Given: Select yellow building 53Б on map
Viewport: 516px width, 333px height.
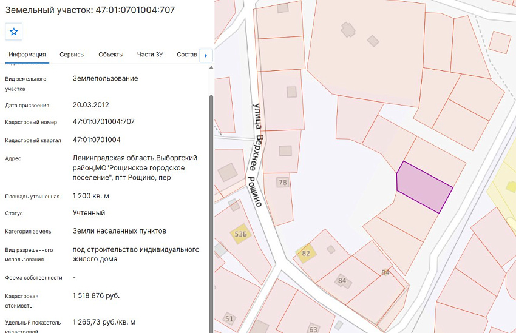Looking at the screenshot, I should click(x=241, y=234).
